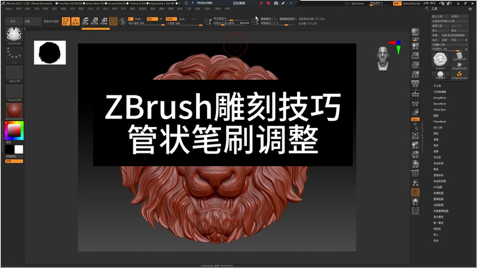Toggle the orange Ghost icon
Viewport: 477px width, 268px height.
(x=415, y=192)
